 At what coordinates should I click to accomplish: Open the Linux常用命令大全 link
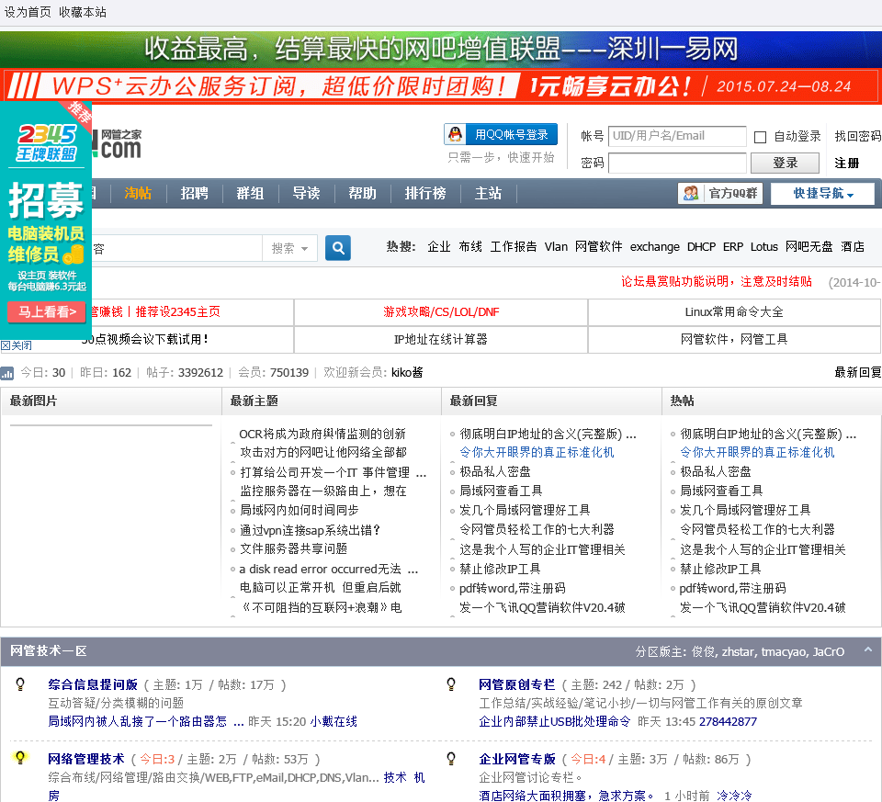(734, 312)
